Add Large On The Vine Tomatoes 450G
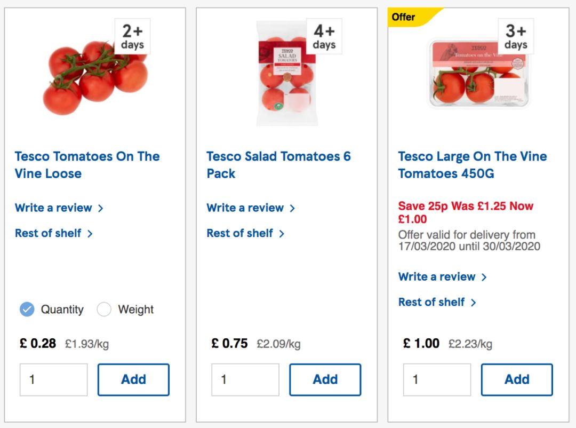 (x=516, y=379)
